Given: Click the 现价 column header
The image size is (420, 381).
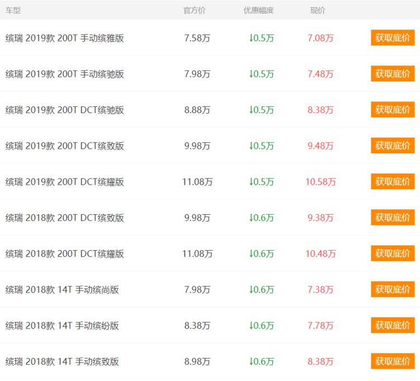Looking at the screenshot, I should [x=318, y=11].
